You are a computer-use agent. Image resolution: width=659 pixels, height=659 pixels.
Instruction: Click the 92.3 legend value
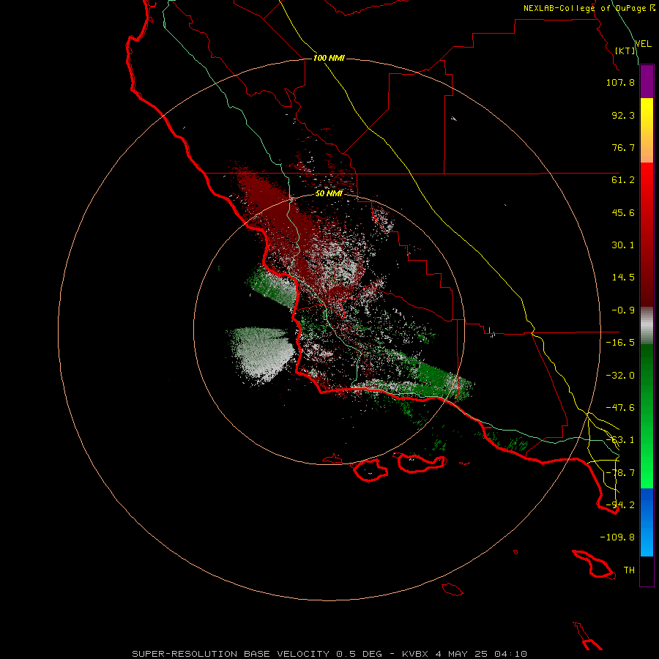point(623,115)
